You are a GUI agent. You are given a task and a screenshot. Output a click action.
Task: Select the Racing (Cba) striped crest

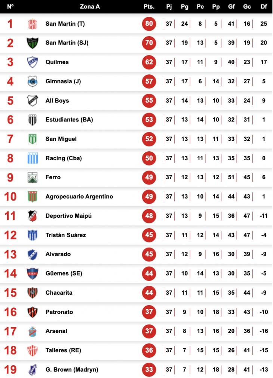point(33,158)
